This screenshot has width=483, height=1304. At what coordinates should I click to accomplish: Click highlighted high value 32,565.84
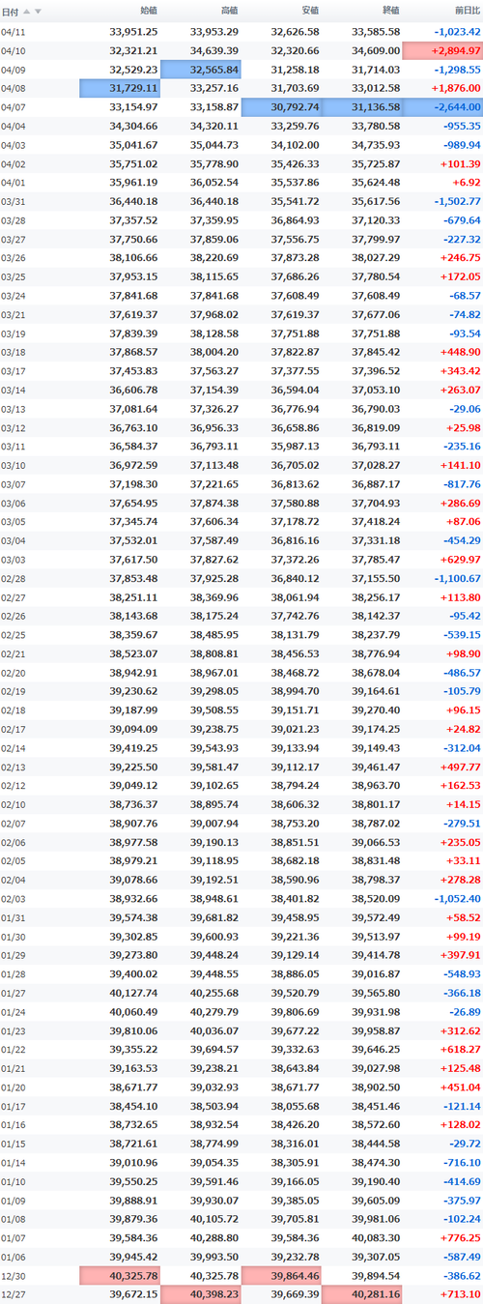pos(201,70)
